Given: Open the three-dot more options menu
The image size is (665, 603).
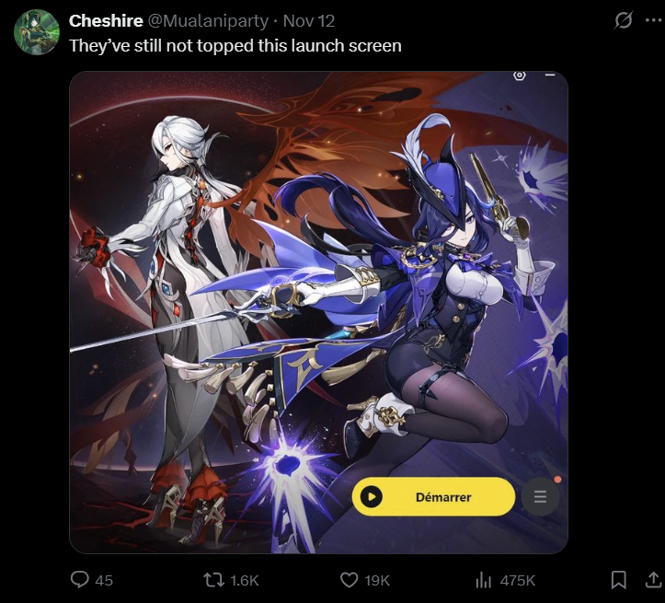Looking at the screenshot, I should pos(653,20).
